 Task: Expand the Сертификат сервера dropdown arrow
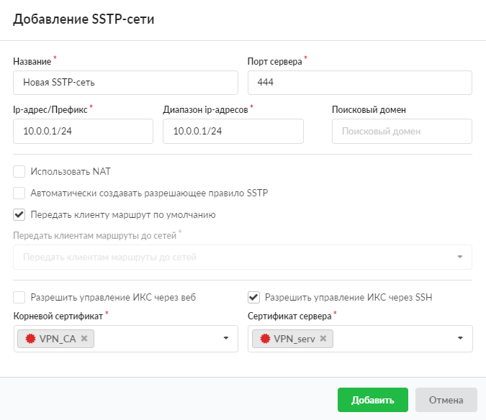[x=460, y=338]
